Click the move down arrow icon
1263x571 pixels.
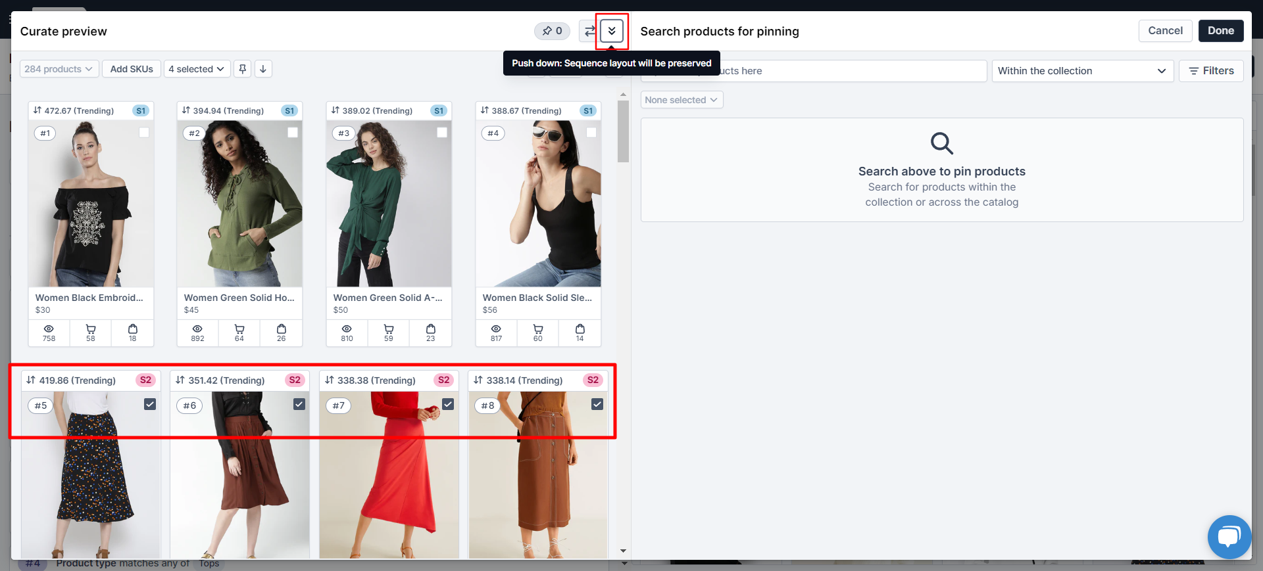(263, 69)
